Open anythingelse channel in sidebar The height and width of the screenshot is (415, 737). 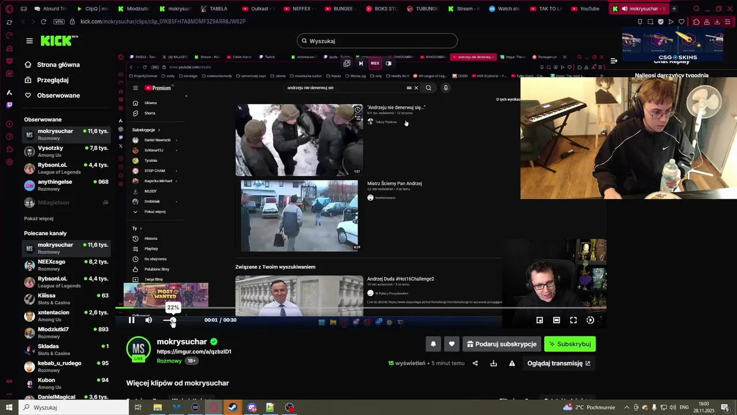pyautogui.click(x=66, y=185)
